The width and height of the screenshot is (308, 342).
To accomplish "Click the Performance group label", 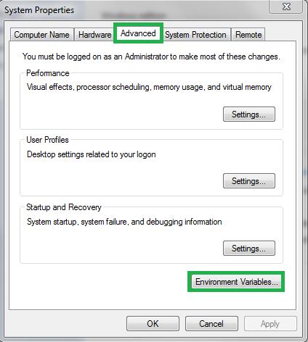I will coord(48,73).
